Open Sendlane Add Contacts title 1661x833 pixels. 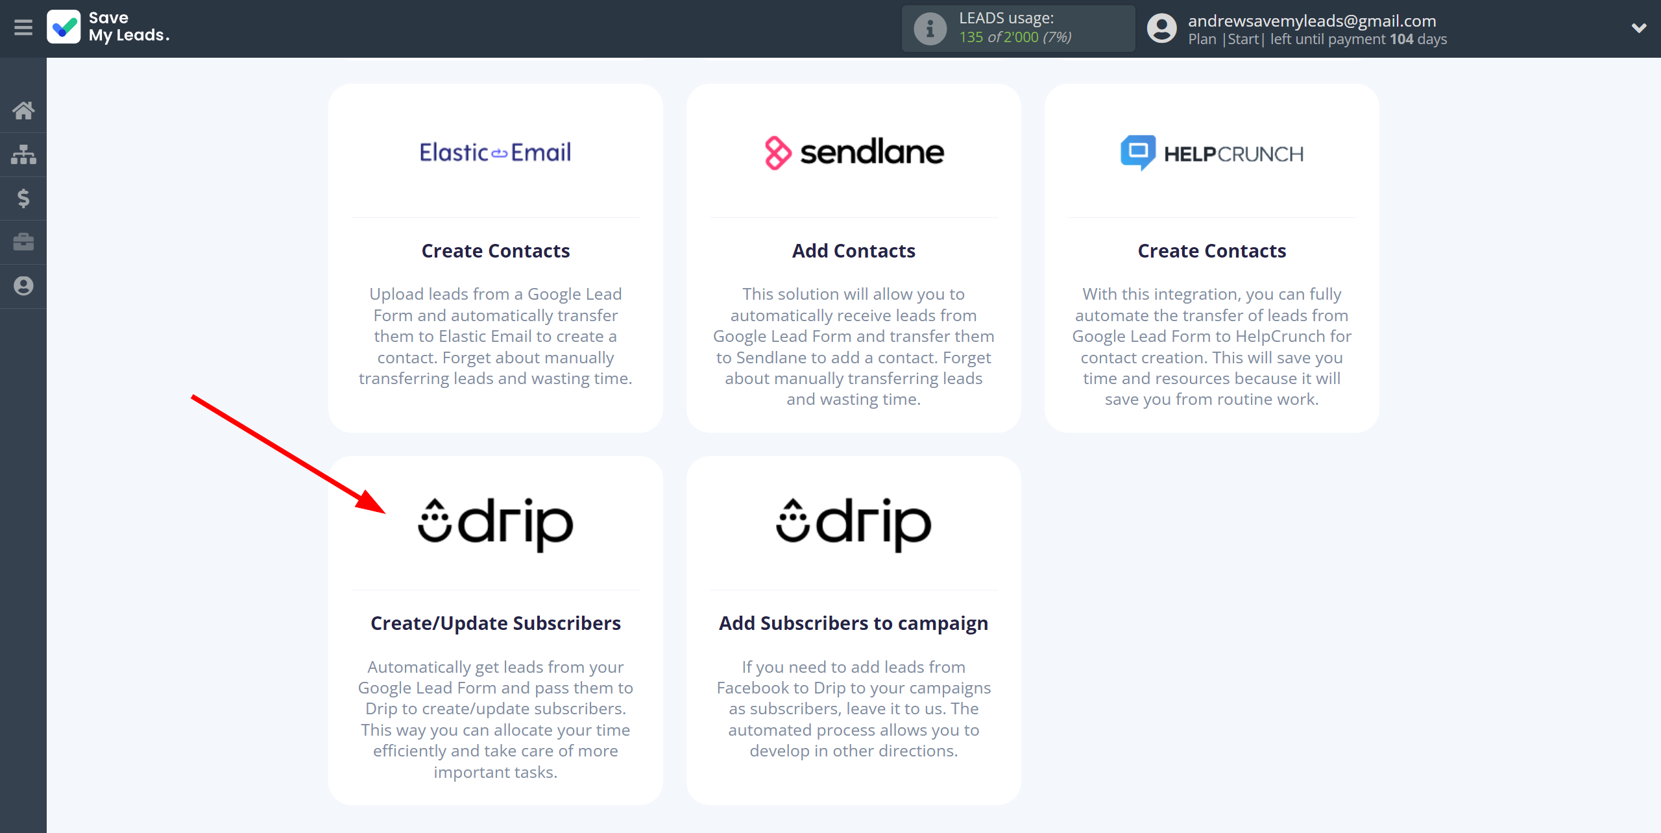click(854, 251)
